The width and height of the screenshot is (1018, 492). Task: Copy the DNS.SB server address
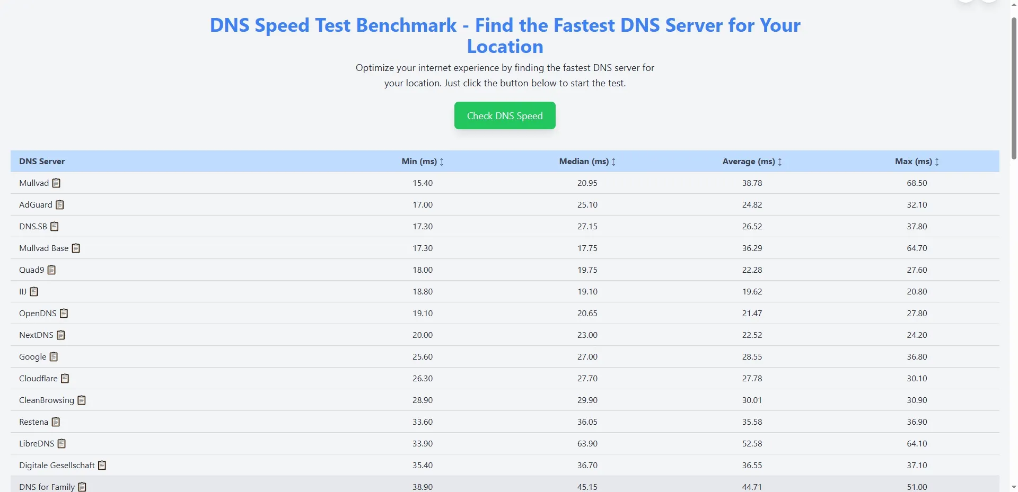tap(55, 226)
